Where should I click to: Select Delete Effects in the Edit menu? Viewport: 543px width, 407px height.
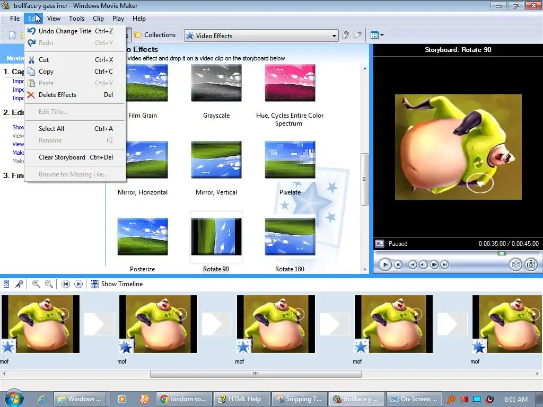coord(75,95)
